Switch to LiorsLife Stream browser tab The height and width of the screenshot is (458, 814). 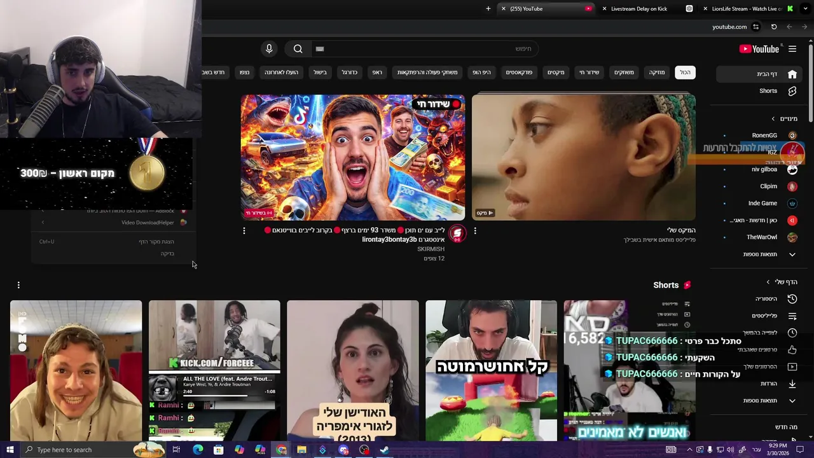coord(747,9)
